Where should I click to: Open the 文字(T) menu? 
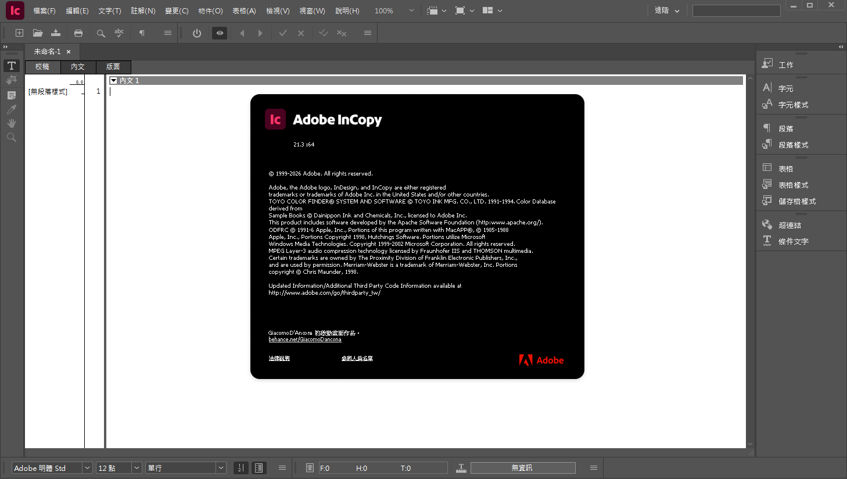point(110,10)
